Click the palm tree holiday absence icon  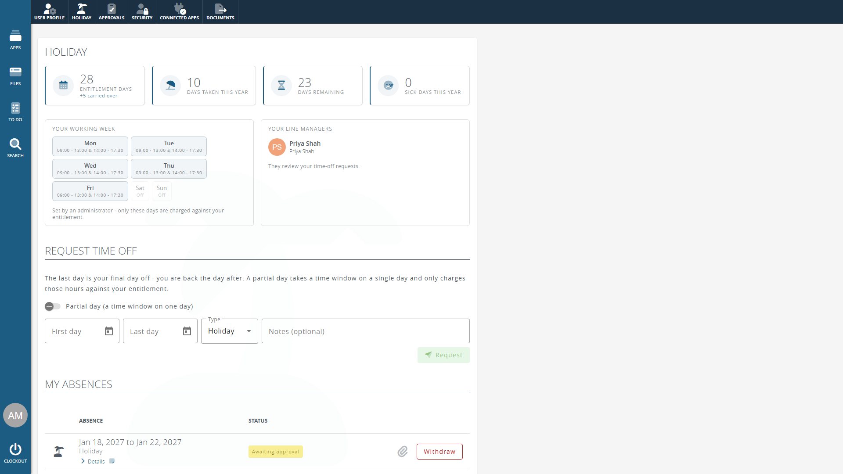coord(58,451)
